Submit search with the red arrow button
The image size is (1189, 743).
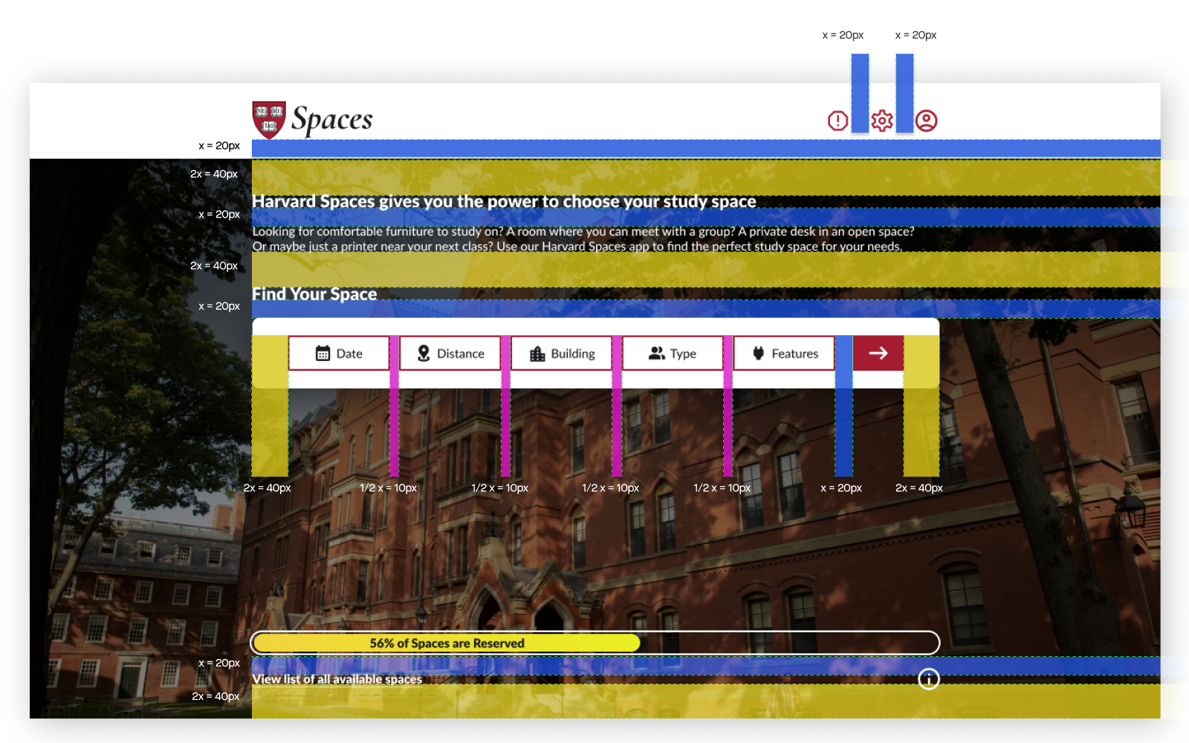click(x=878, y=353)
